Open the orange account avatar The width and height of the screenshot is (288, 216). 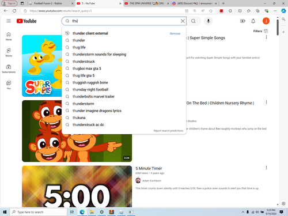(266, 21)
